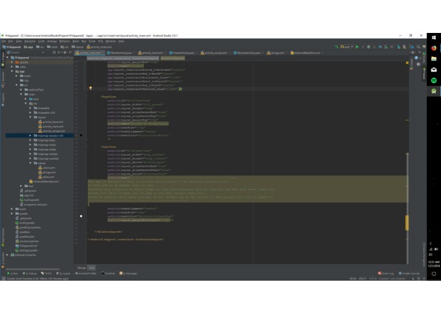Open the Android Profiler tool window
This screenshot has height=313, width=441.
[x=86, y=274]
